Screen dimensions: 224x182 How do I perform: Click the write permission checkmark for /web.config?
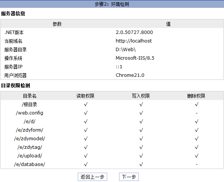pyautogui.click(x=141, y=113)
